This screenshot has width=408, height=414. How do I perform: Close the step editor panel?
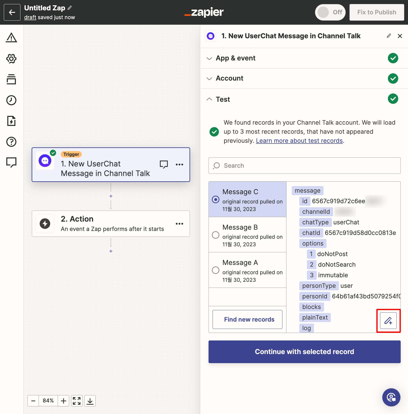pos(400,36)
